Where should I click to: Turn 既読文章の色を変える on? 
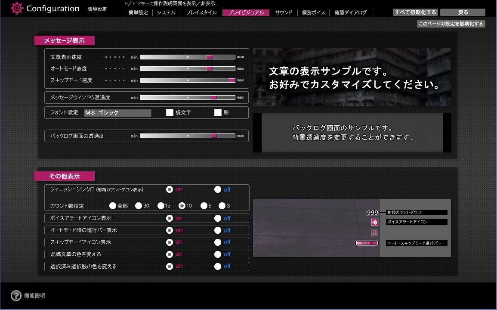[170, 254]
